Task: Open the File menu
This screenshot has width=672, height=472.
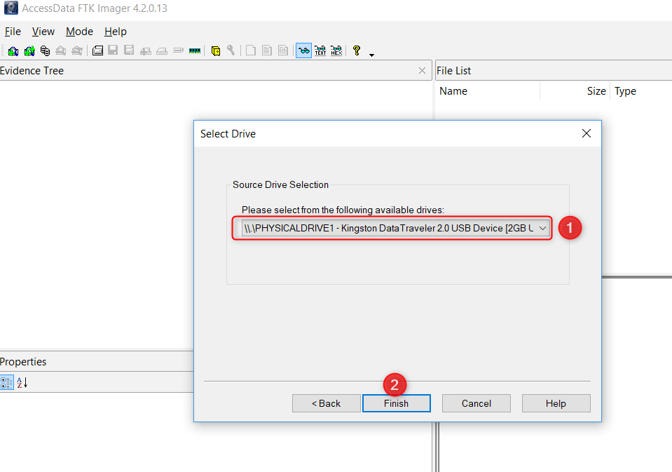Action: click(13, 32)
